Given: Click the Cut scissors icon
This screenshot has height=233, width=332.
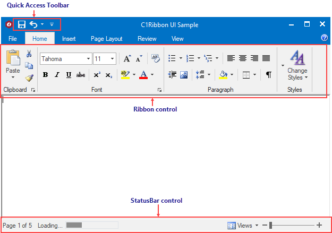Looking at the screenshot, I should coord(29,54).
